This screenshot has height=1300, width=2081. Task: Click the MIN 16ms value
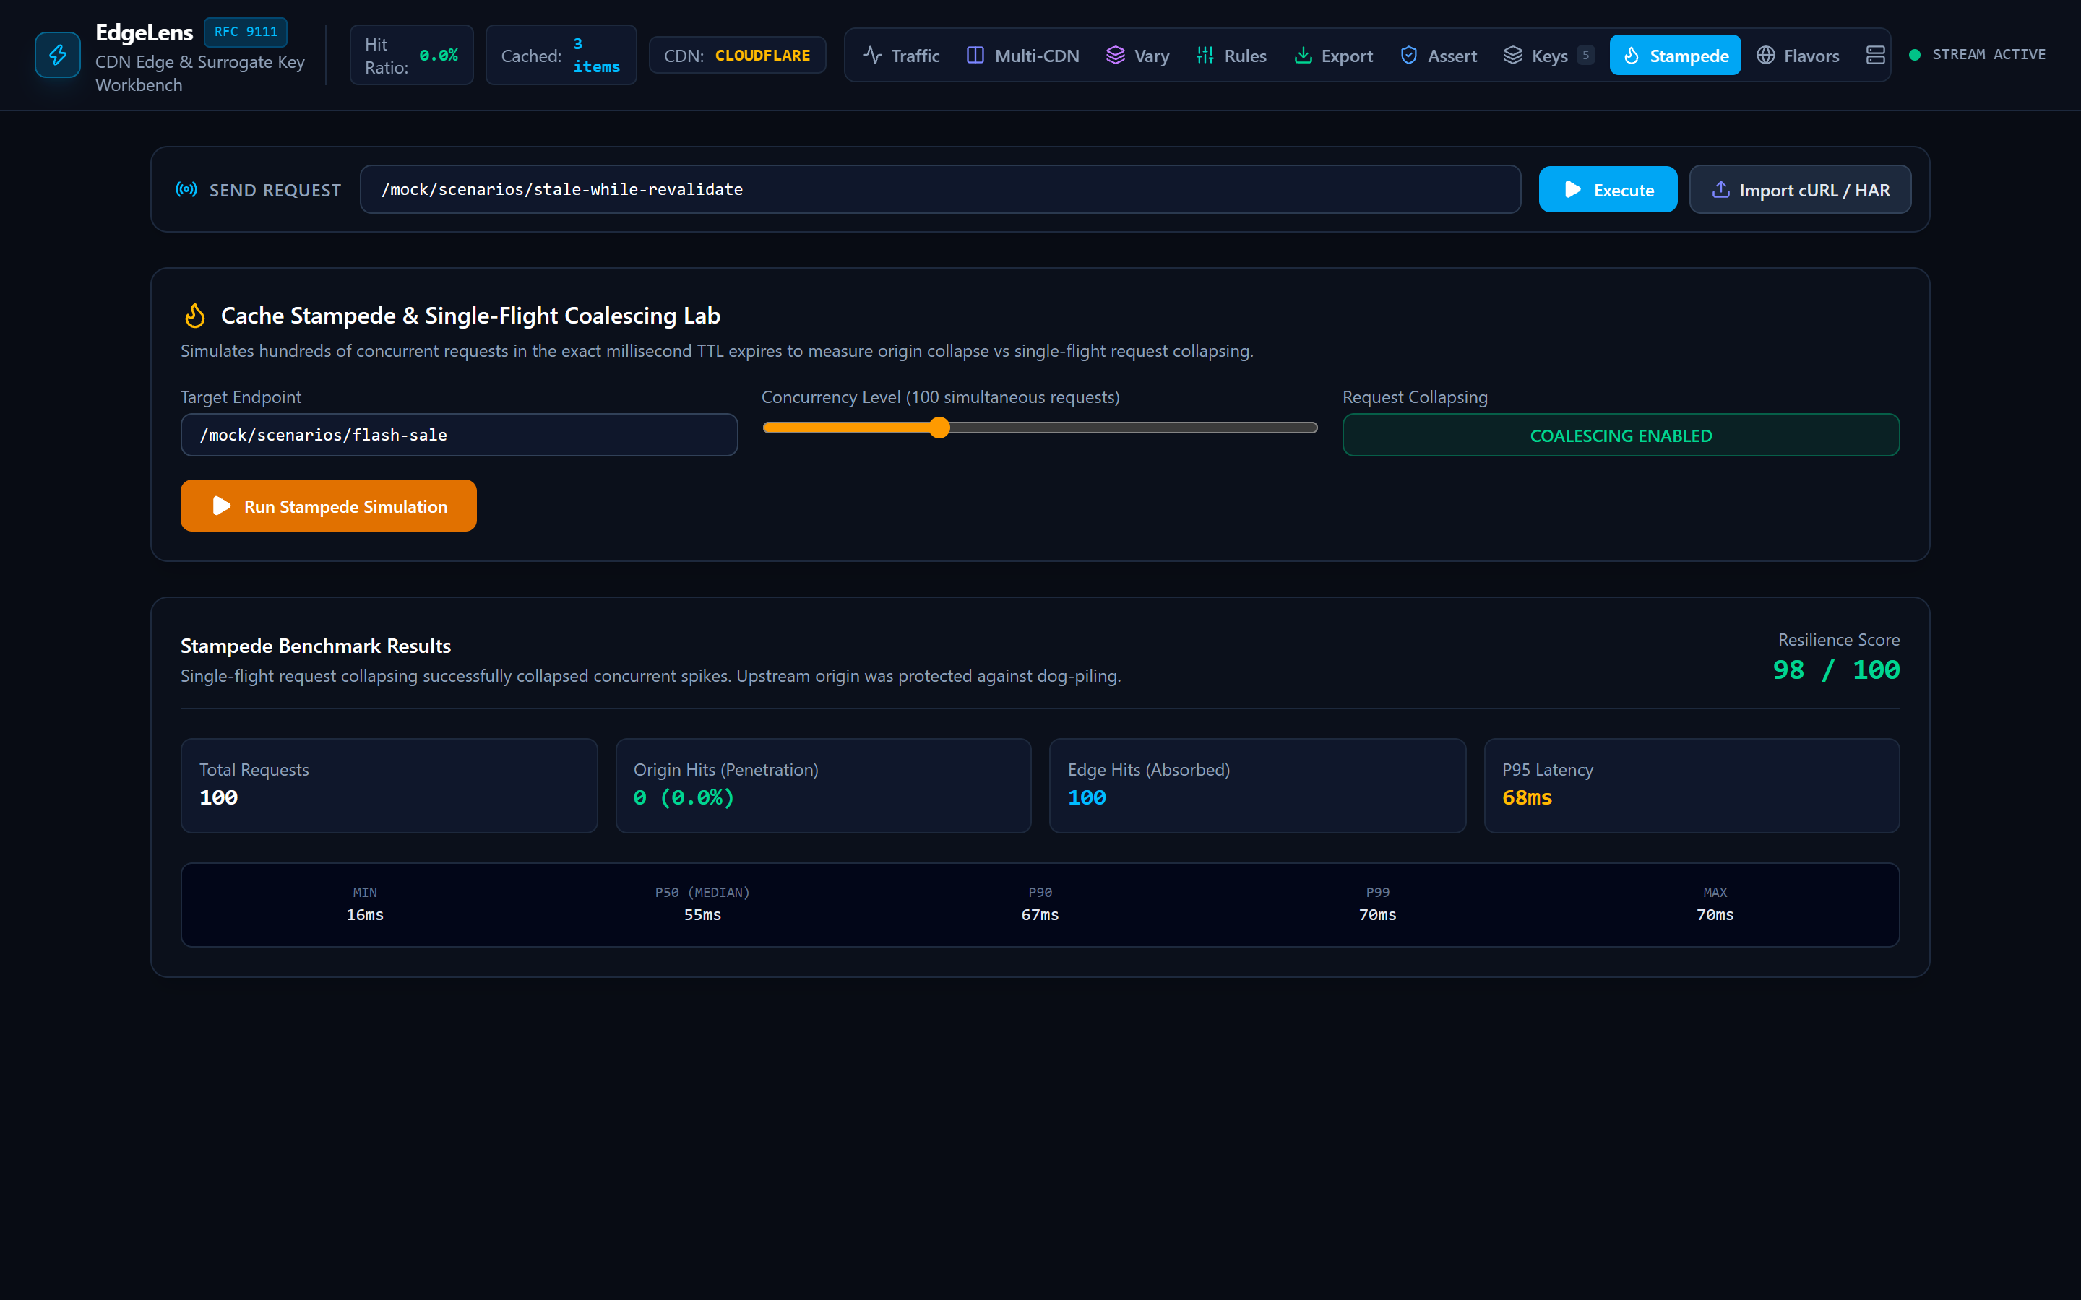(365, 915)
